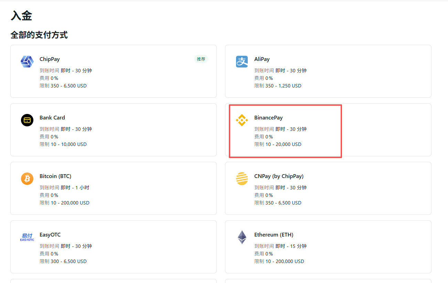Select the EasyOTC title text
This screenshot has height=283, width=448.
point(50,235)
